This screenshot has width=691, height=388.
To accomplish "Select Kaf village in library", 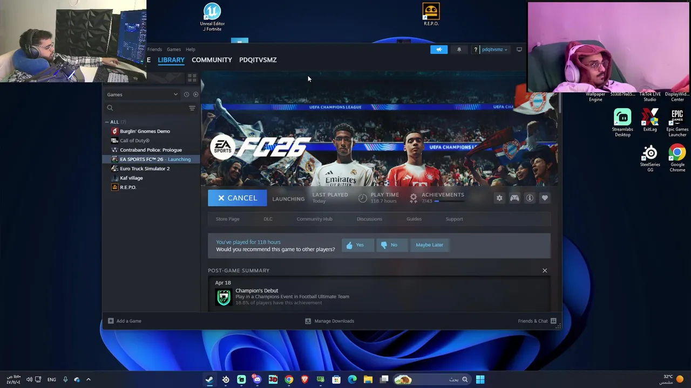I will 151,178.
